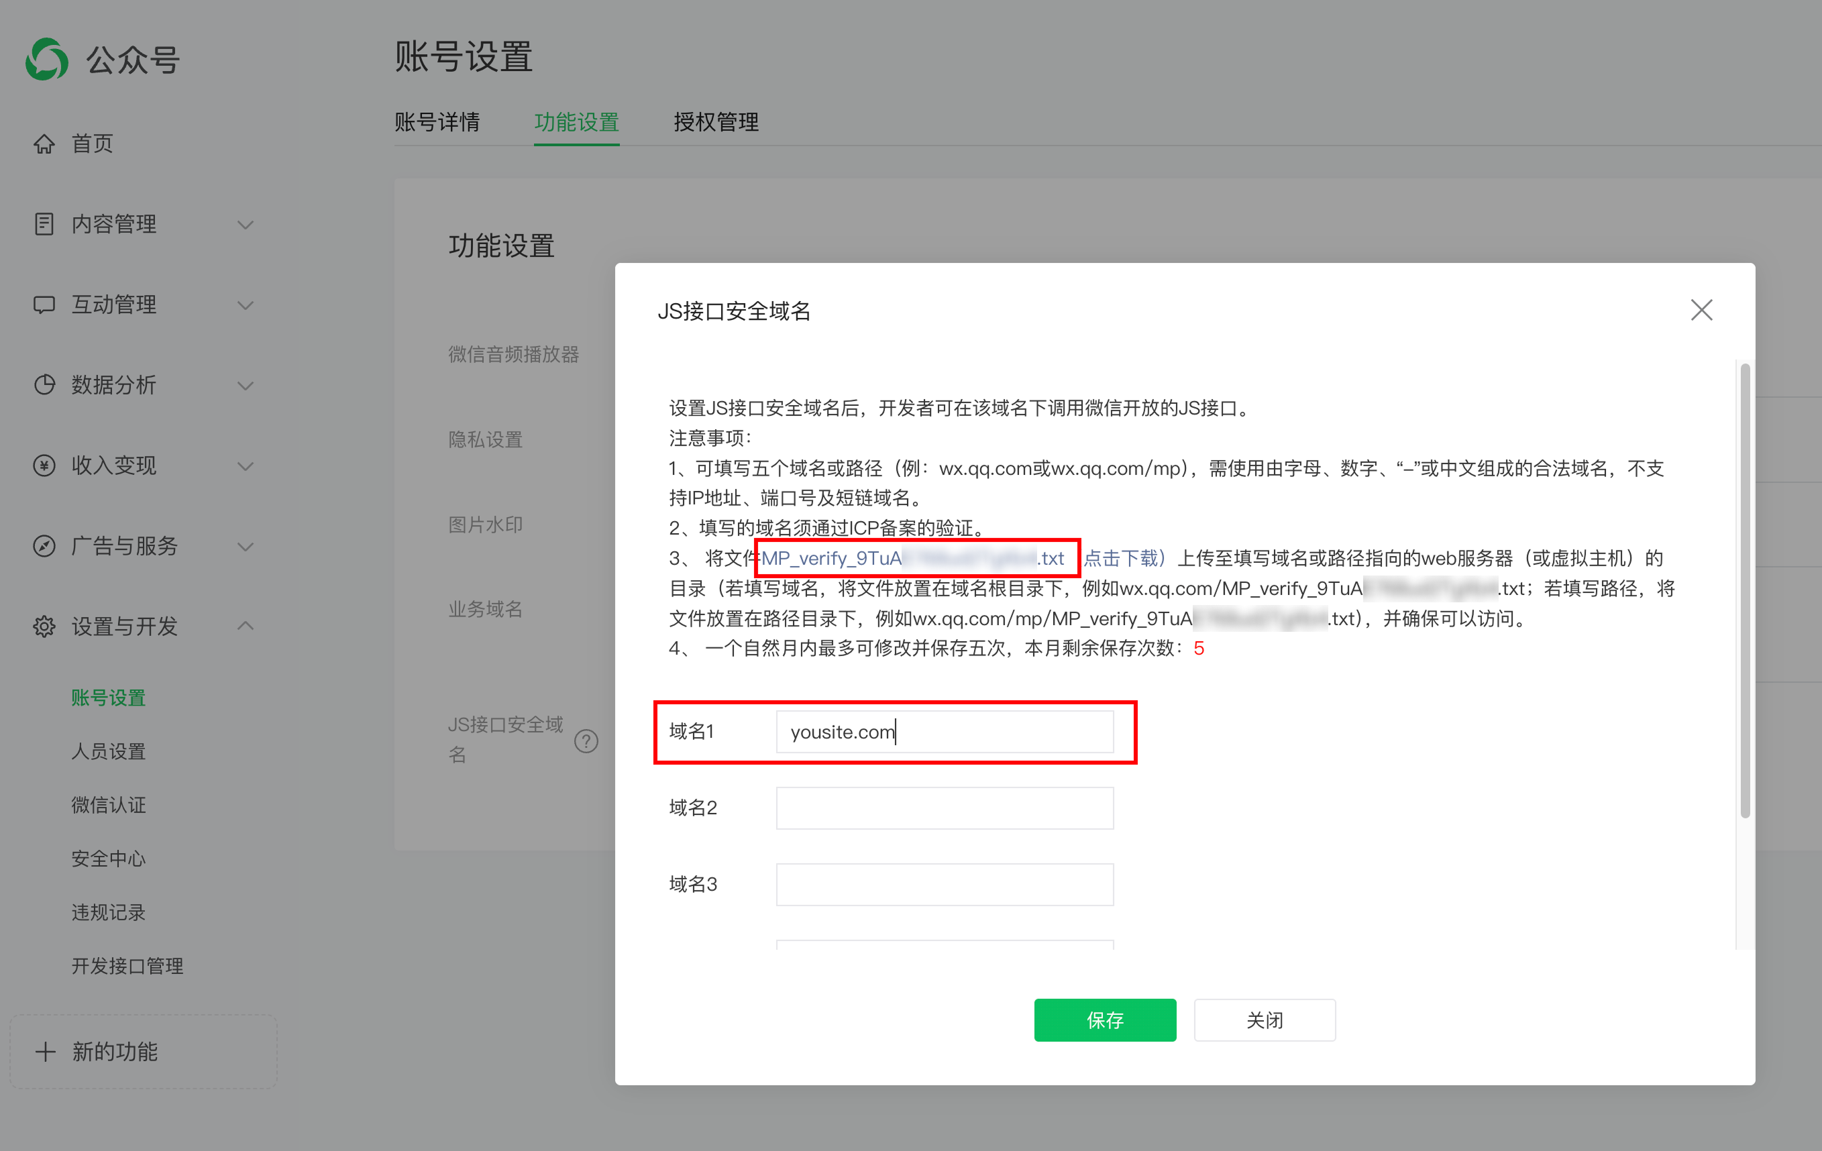Open 账号设置 submenu item
This screenshot has height=1151, width=1822.
point(108,697)
